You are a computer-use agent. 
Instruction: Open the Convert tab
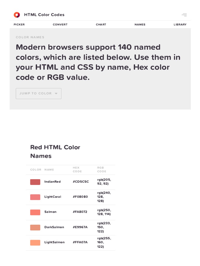tap(60, 24)
